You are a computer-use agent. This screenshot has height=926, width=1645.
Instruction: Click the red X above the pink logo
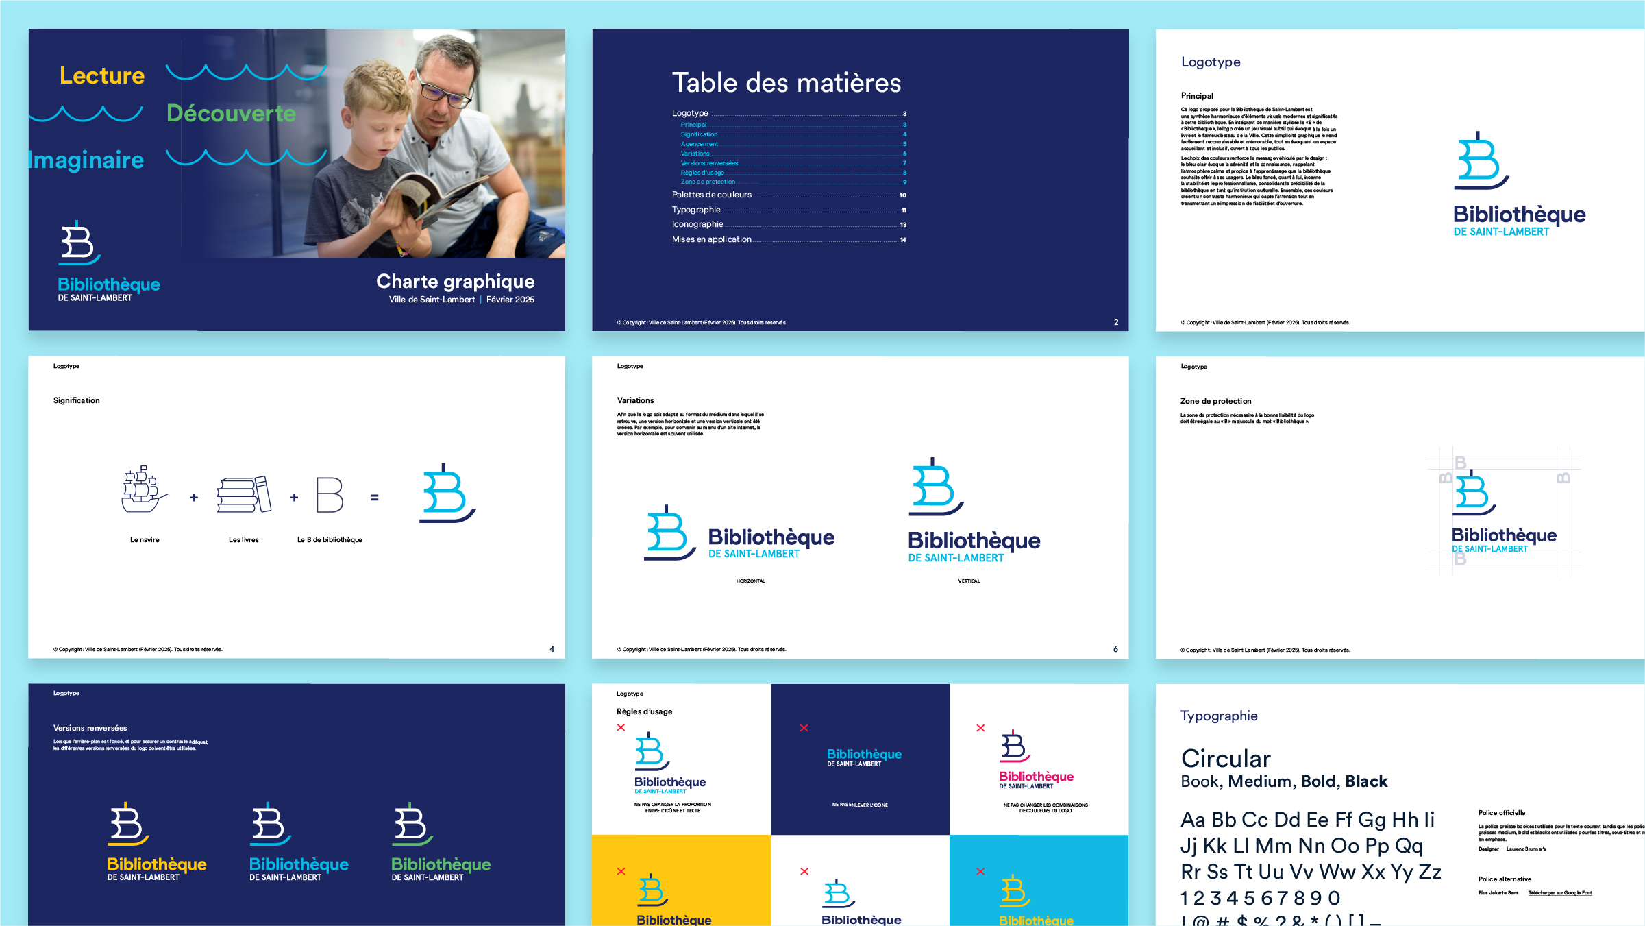[980, 728]
